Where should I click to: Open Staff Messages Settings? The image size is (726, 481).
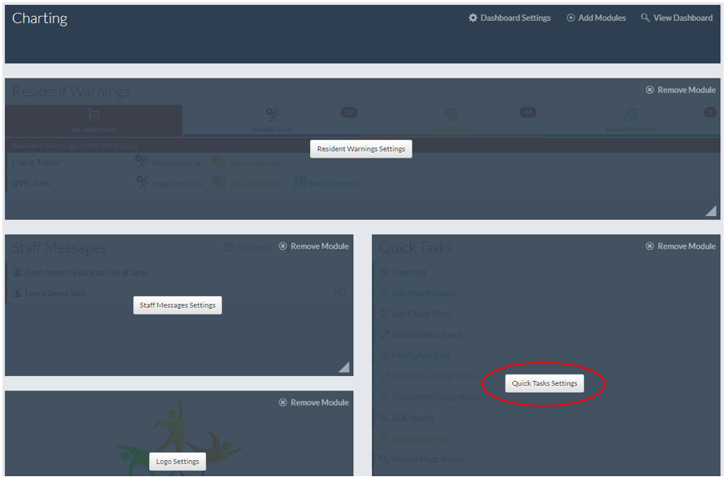(177, 305)
